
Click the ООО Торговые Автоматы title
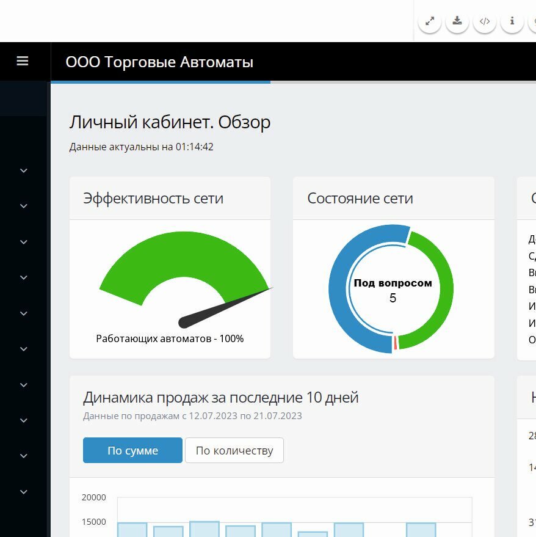159,62
